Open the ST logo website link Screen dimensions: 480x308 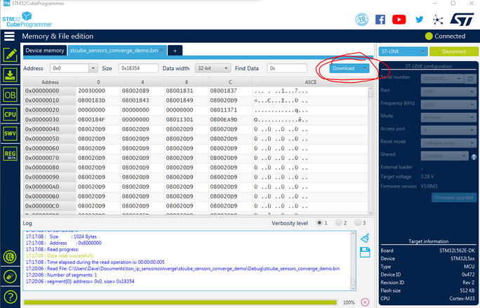[462, 20]
